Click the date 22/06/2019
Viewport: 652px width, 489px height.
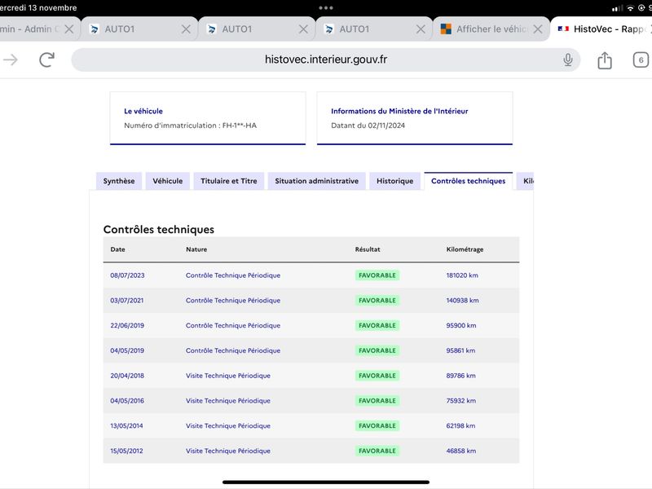[x=127, y=325]
